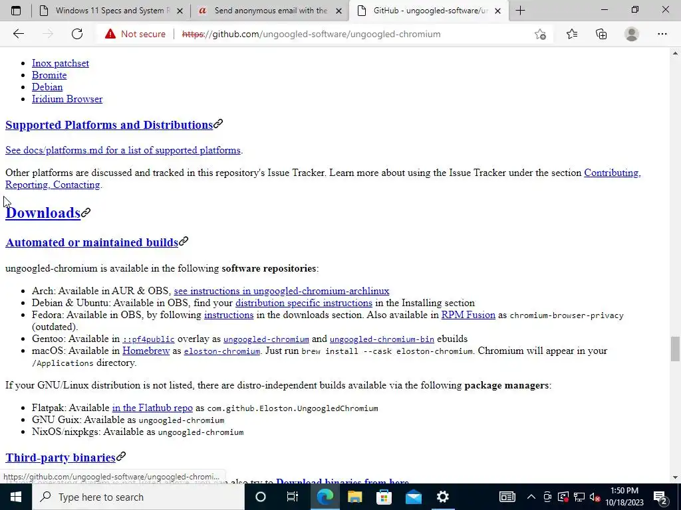Open the Iridium Browser link
This screenshot has width=681, height=510.
(x=67, y=99)
